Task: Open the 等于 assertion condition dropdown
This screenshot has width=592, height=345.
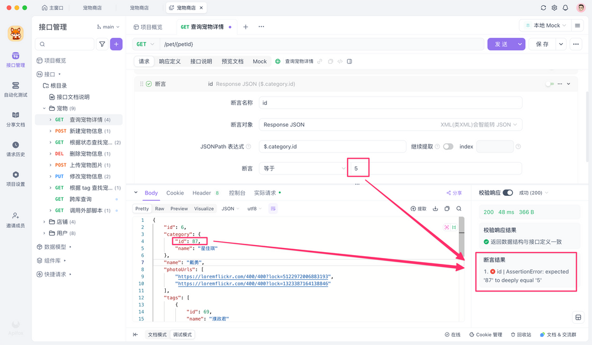Action: (x=303, y=167)
